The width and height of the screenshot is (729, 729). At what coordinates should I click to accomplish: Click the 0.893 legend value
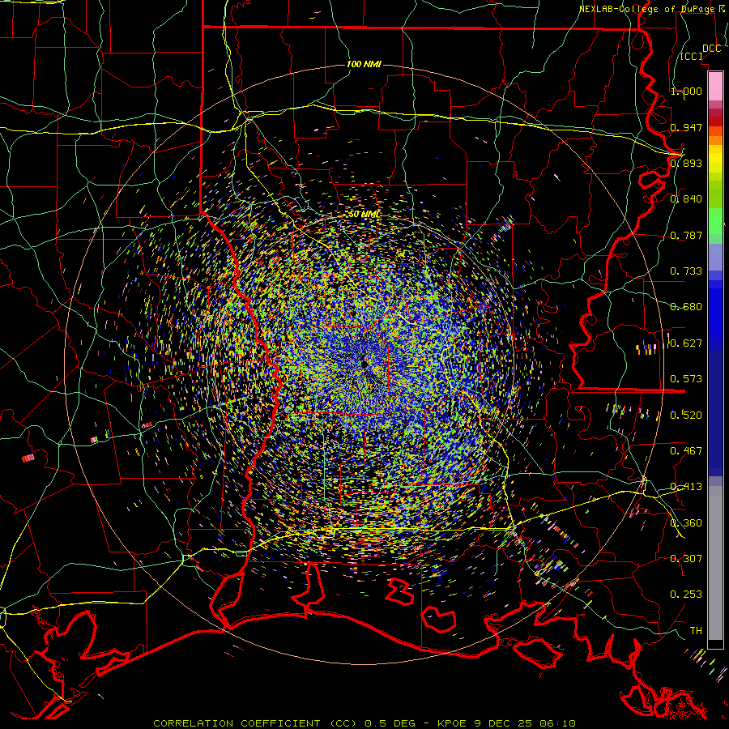(686, 163)
